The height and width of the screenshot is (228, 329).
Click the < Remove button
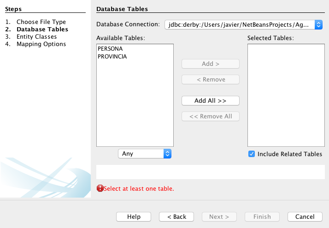click(x=211, y=80)
